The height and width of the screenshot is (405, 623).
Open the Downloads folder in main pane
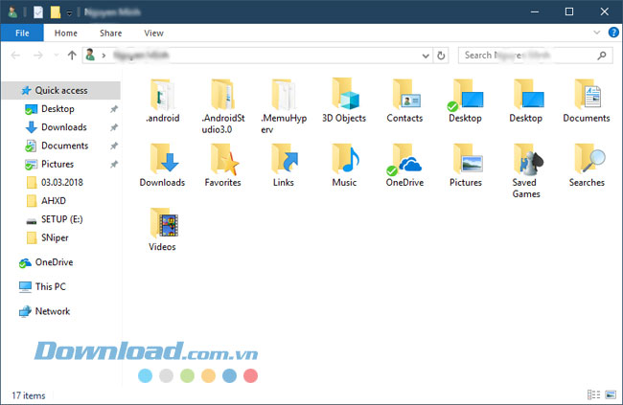[x=162, y=166]
